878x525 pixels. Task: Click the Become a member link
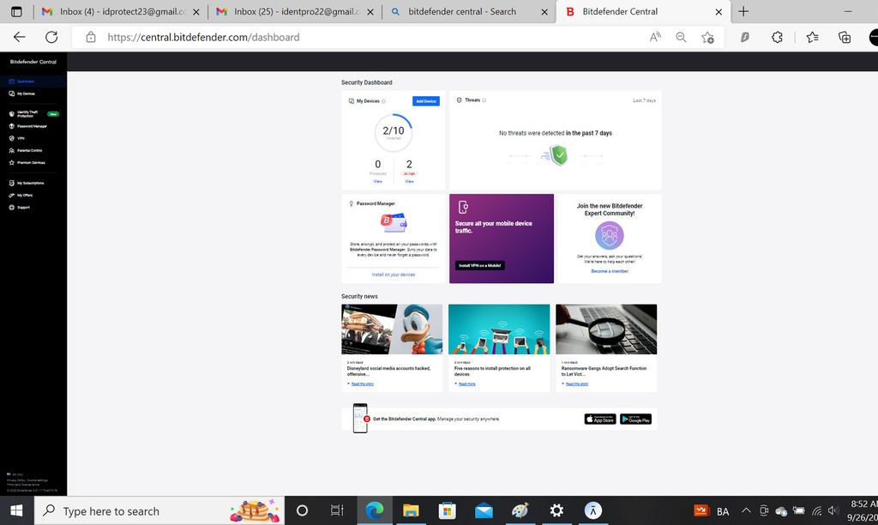[x=609, y=270]
